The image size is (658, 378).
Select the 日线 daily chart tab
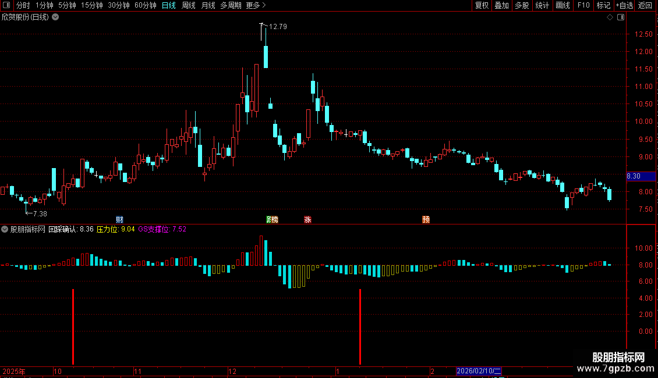coord(169,5)
